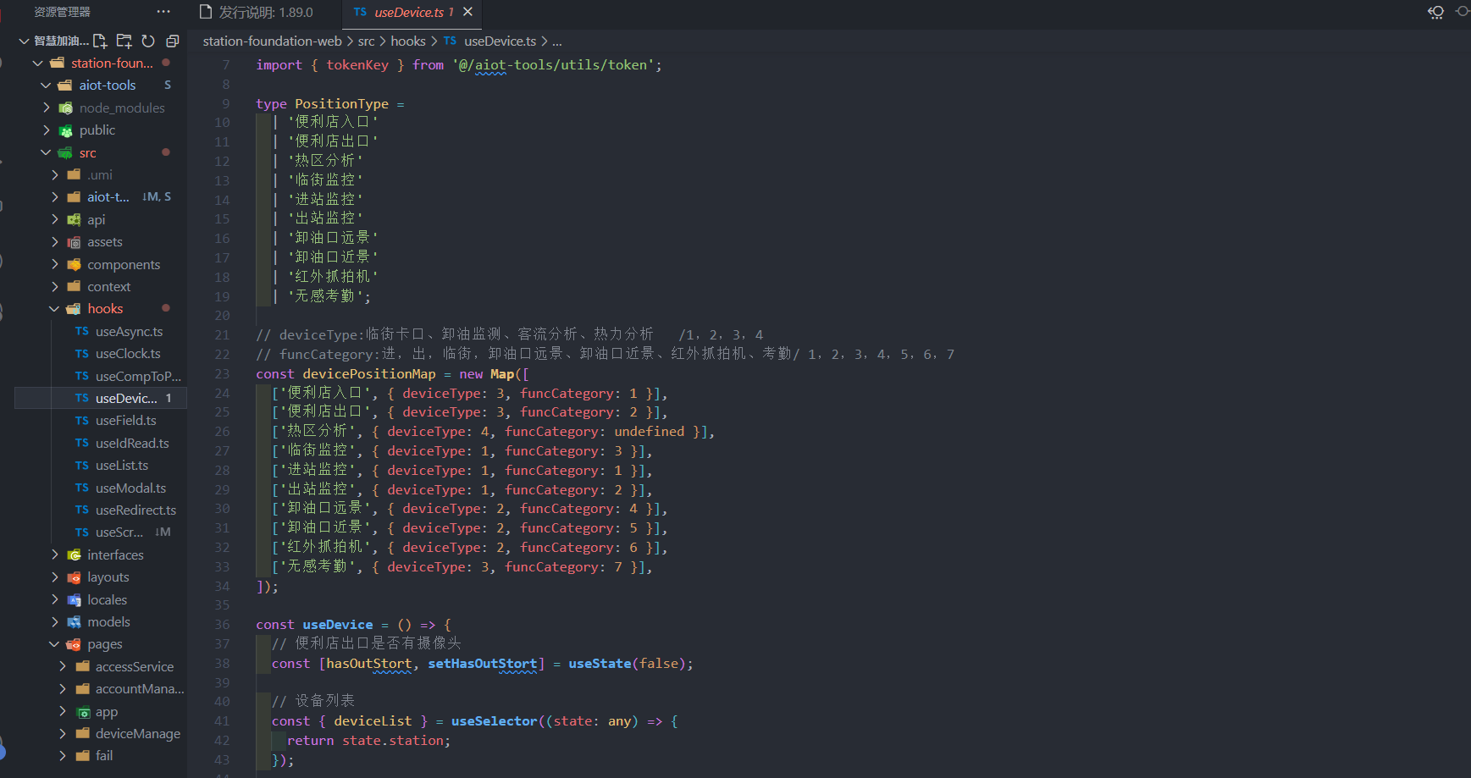Click the api folder icon
This screenshot has width=1471, height=778.
(74, 219)
